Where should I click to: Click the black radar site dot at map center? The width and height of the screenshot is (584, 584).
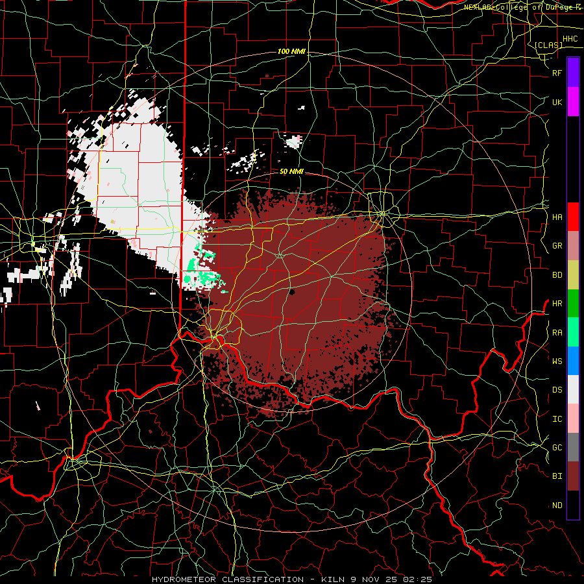(x=291, y=291)
